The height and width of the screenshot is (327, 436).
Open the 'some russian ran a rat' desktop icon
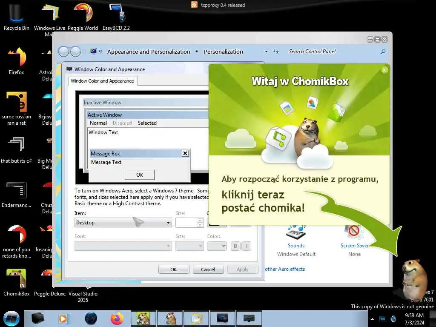pos(17,109)
